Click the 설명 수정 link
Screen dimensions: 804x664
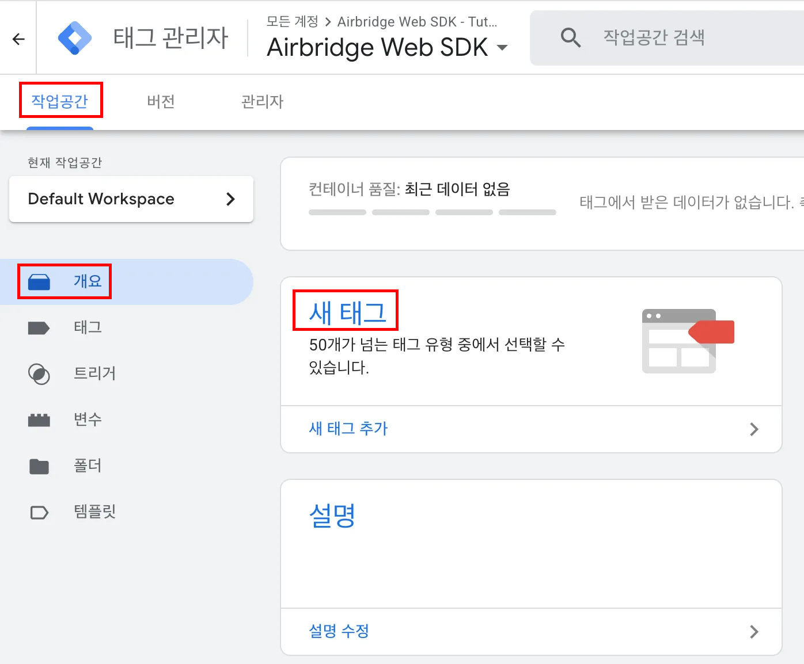(x=339, y=631)
